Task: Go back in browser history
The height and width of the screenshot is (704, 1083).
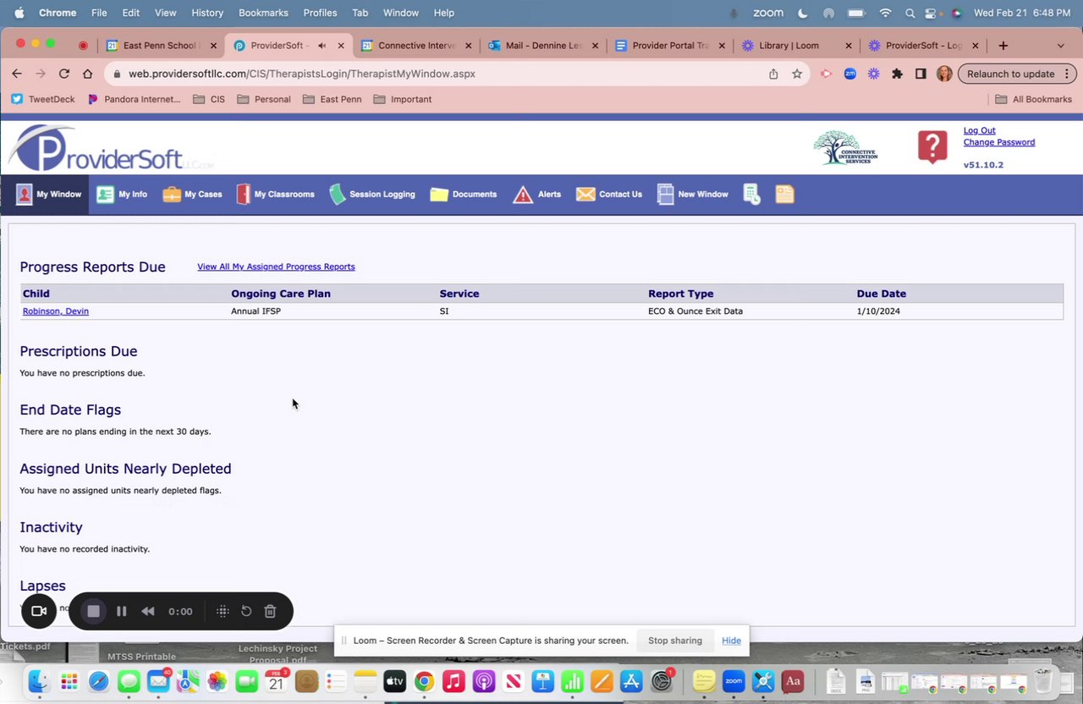Action: tap(17, 74)
